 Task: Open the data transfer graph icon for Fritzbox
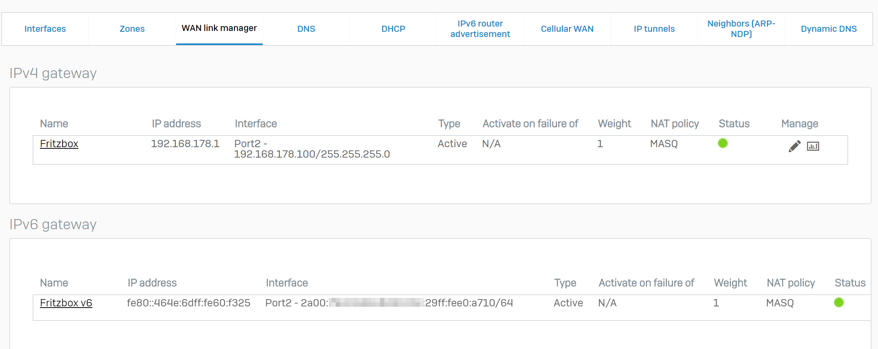click(x=813, y=146)
